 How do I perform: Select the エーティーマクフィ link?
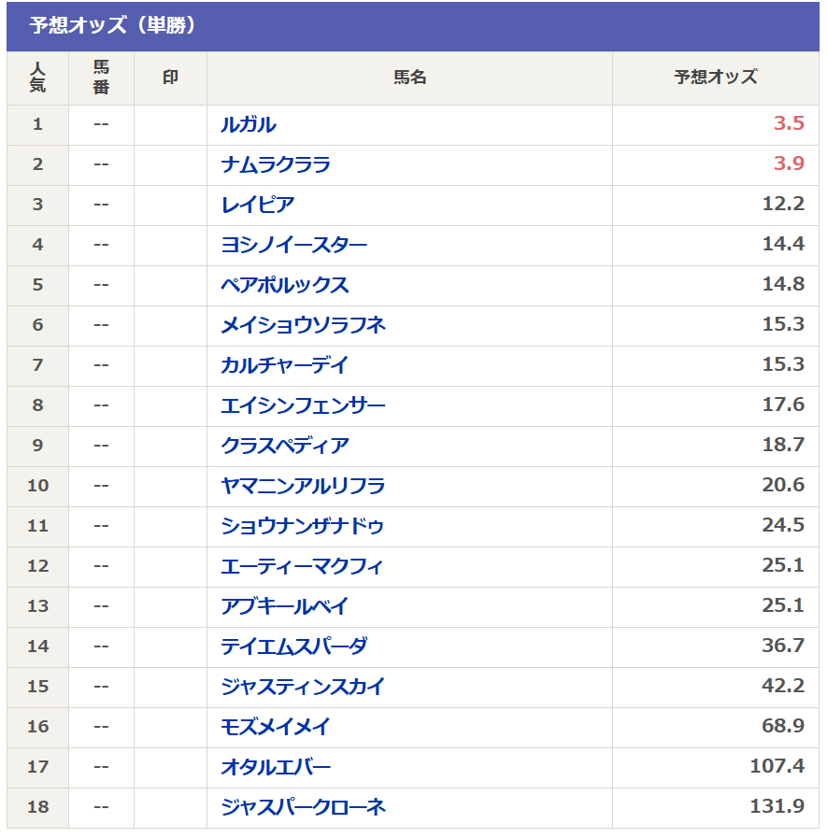303,566
